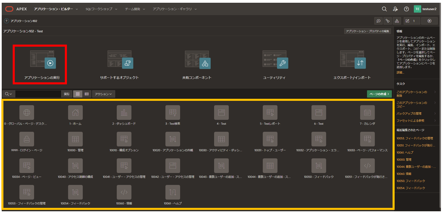The height and width of the screenshot is (213, 443).
Task: Open the アプリケーション・ビルダー menu
Action: click(54, 9)
